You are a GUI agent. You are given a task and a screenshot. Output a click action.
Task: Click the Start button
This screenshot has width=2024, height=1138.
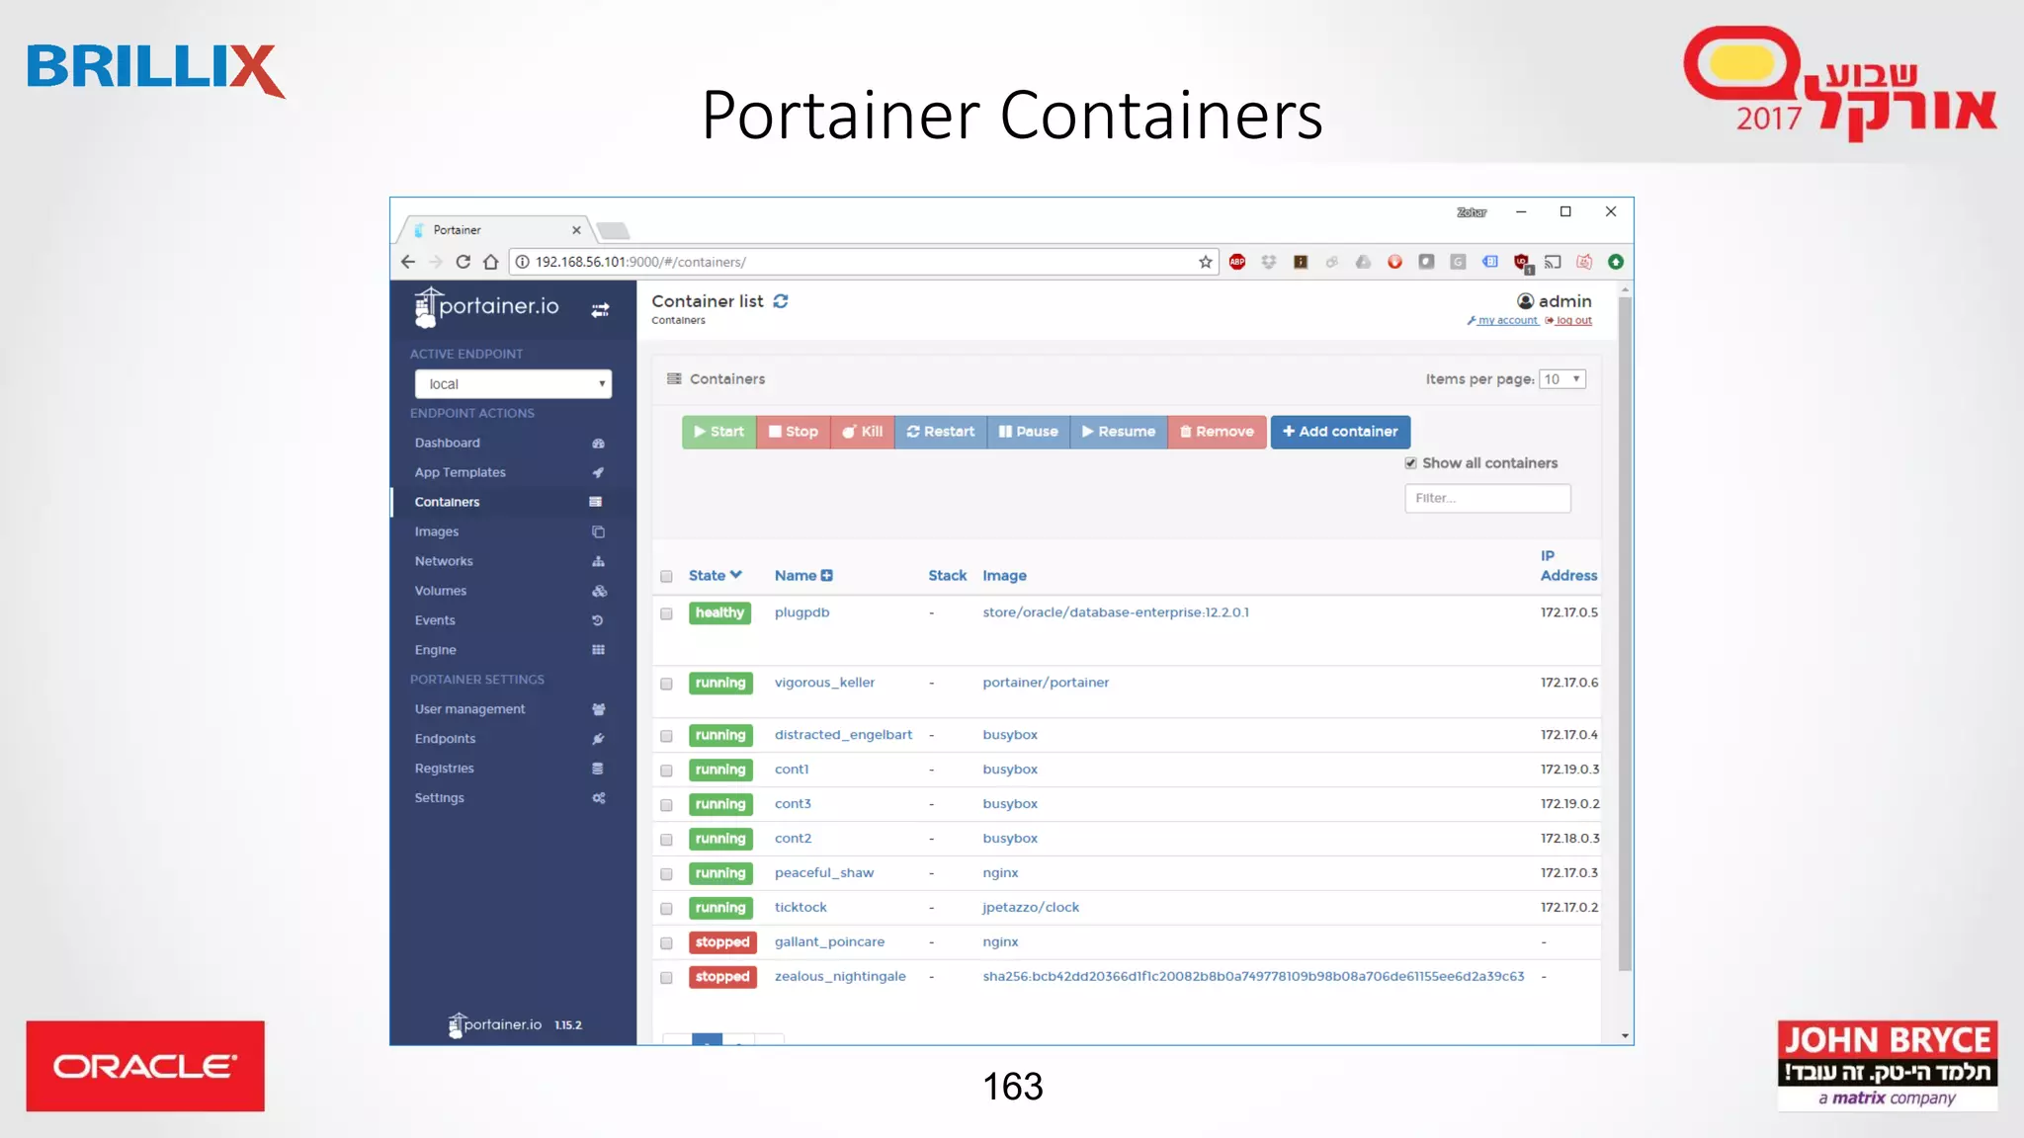tap(718, 433)
